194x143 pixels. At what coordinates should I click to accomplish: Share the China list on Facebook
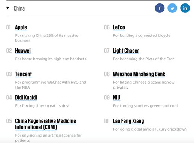click(160, 8)
